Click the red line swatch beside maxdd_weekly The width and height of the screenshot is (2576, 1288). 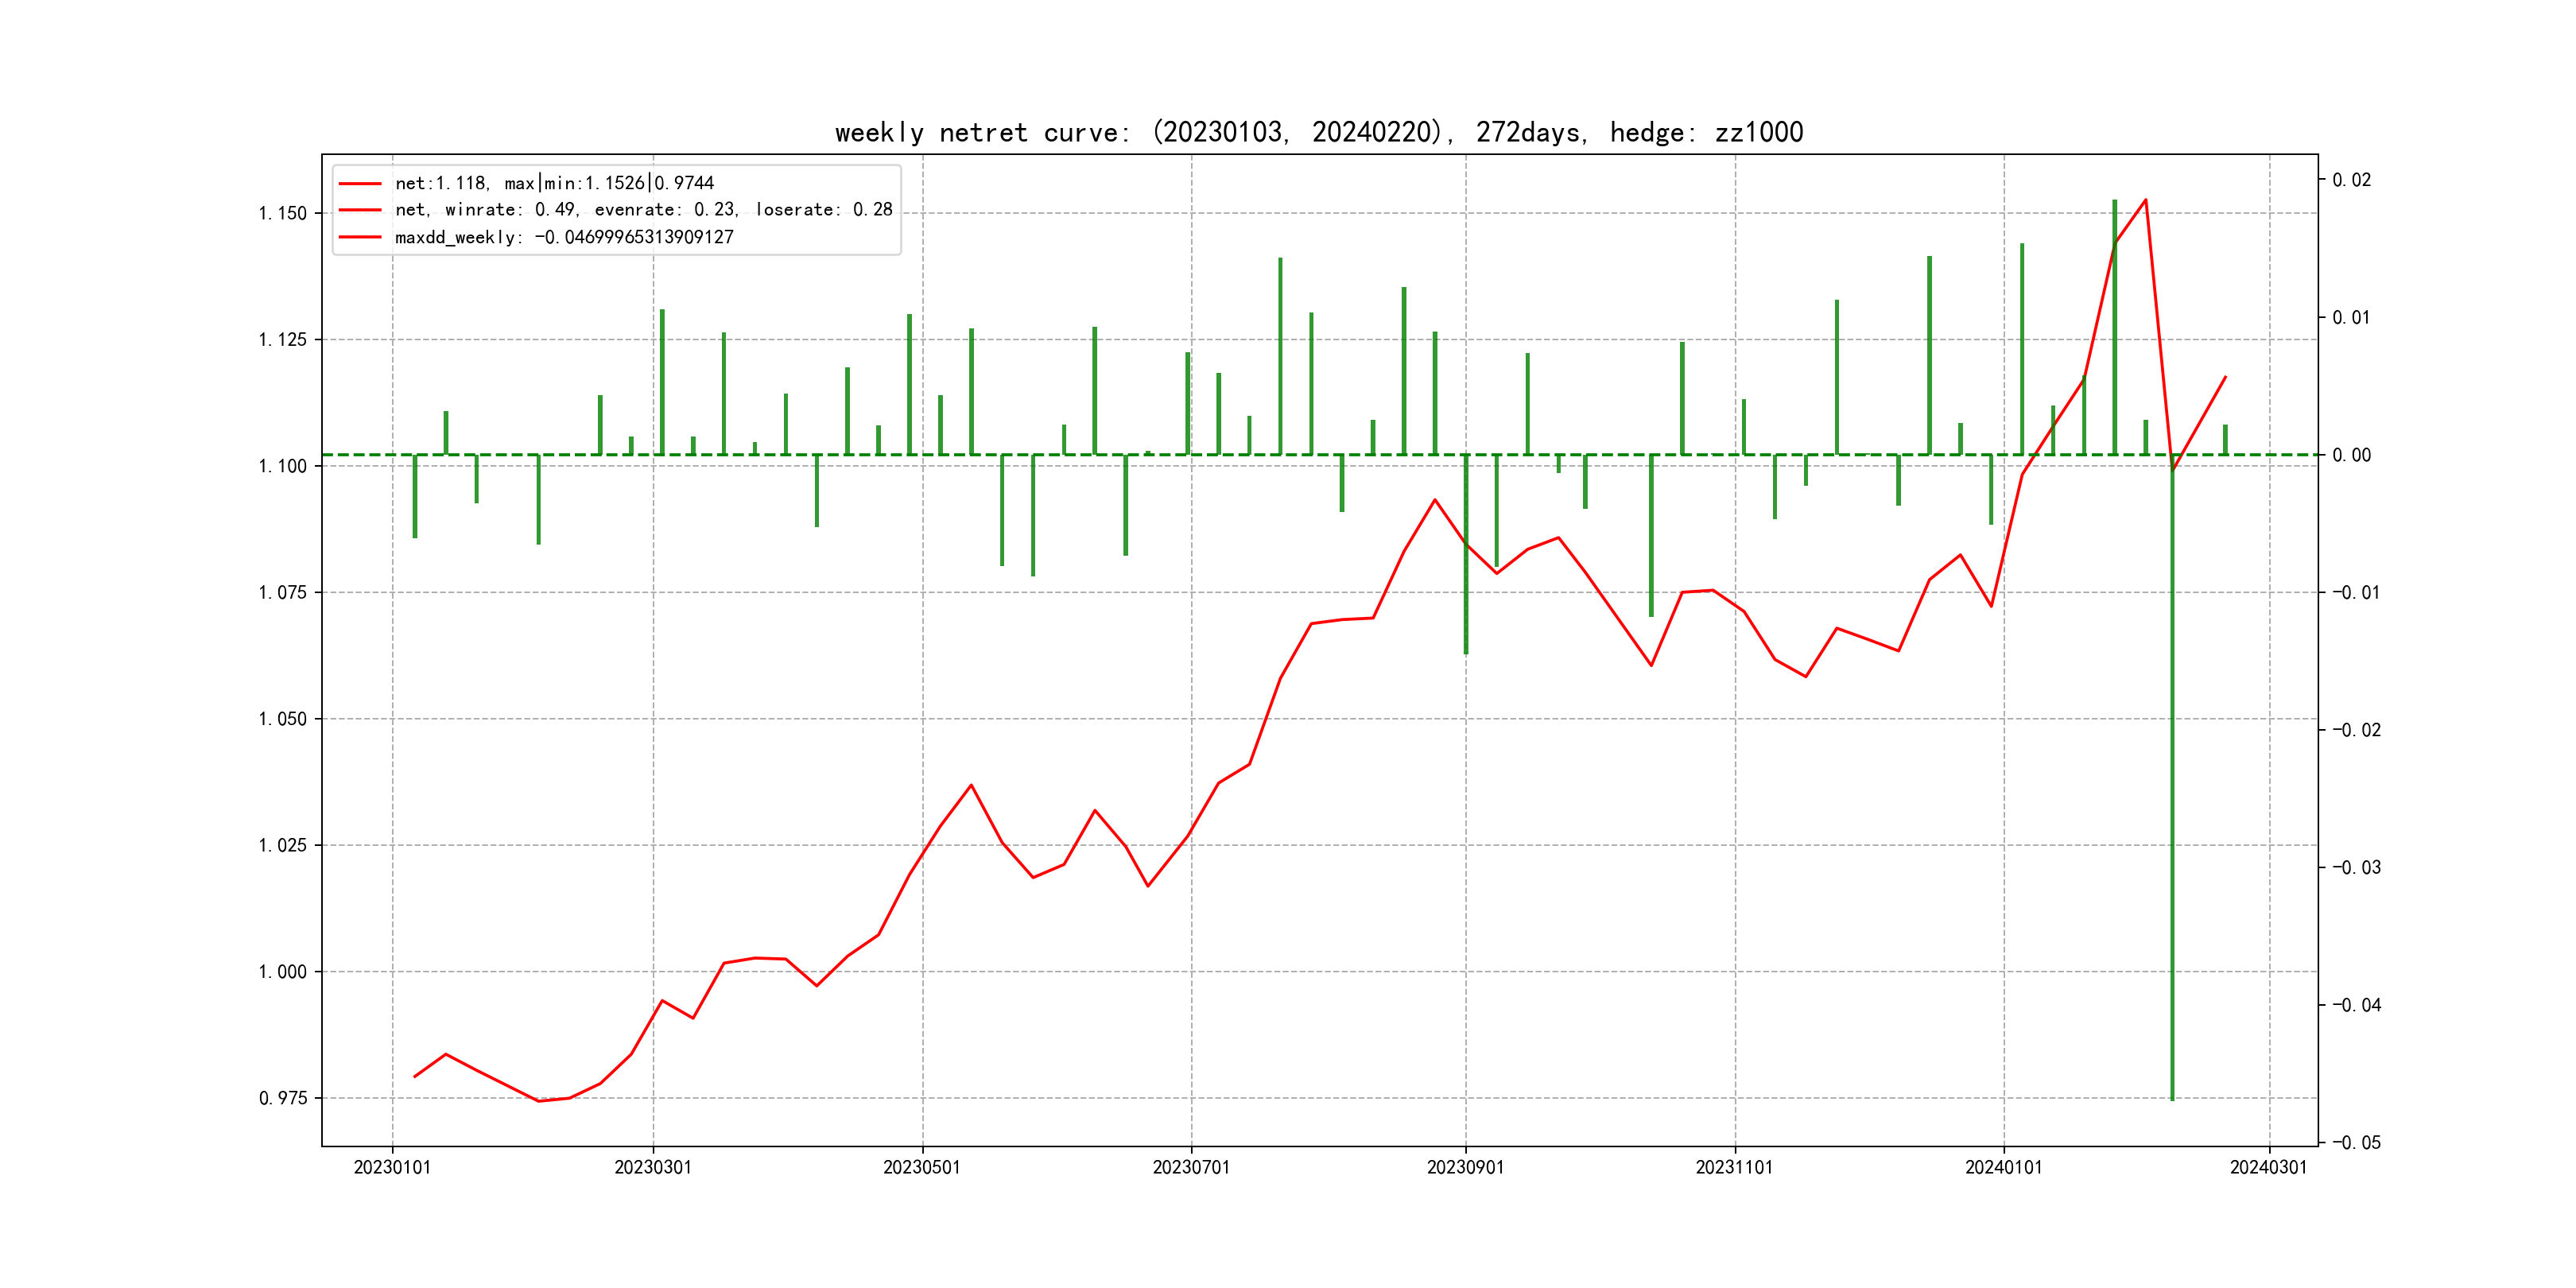pos(360,237)
